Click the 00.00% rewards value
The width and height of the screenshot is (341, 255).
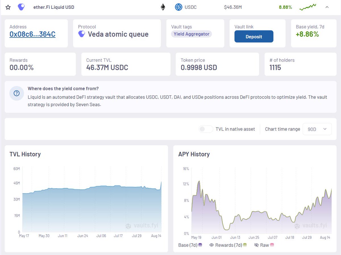22,68
